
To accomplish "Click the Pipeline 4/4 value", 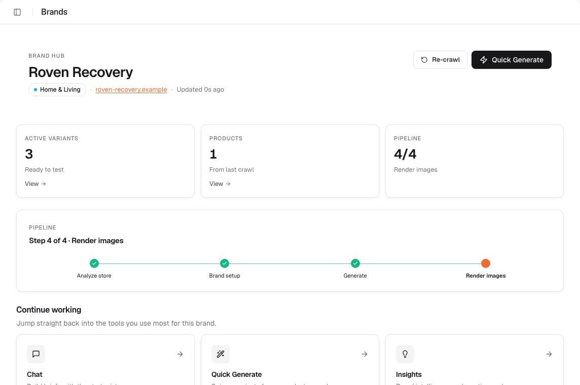I will 405,154.
